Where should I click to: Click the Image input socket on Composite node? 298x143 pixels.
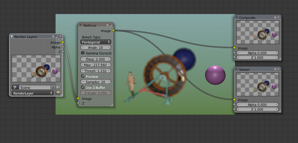point(234,48)
